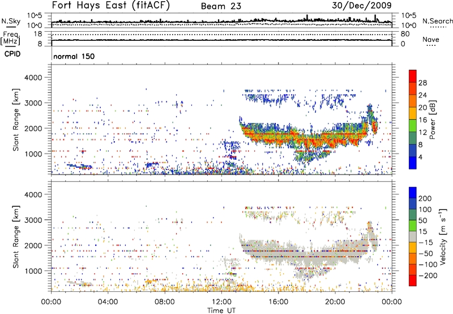Click the '-100' velocity scale label
Screen dimensions: 453x314
pos(428,265)
